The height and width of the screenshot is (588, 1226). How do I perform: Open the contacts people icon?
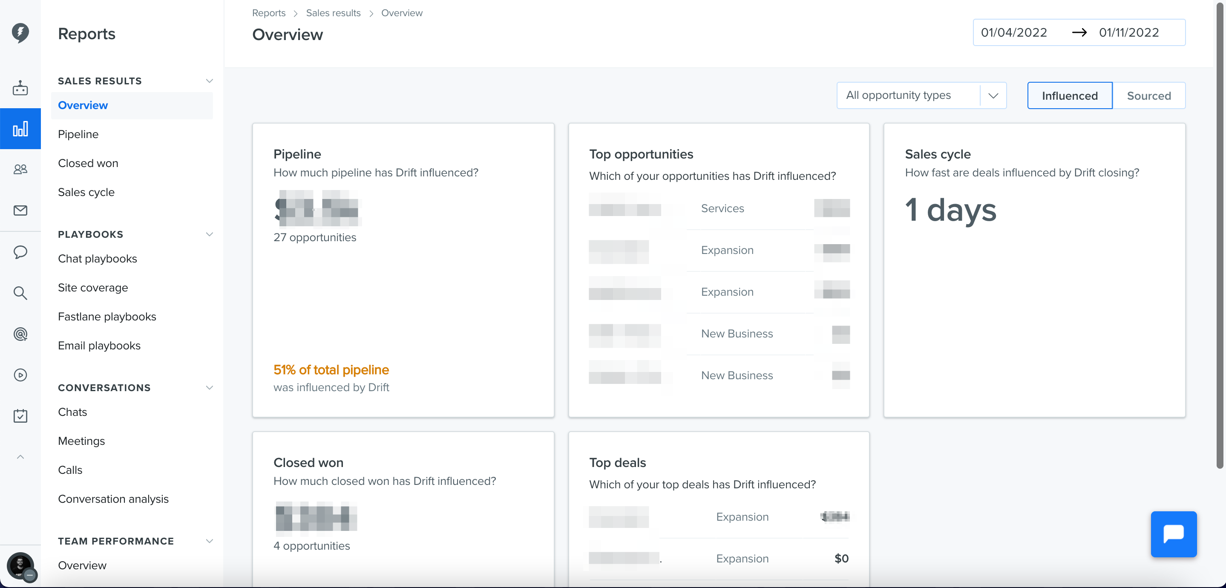(x=20, y=169)
